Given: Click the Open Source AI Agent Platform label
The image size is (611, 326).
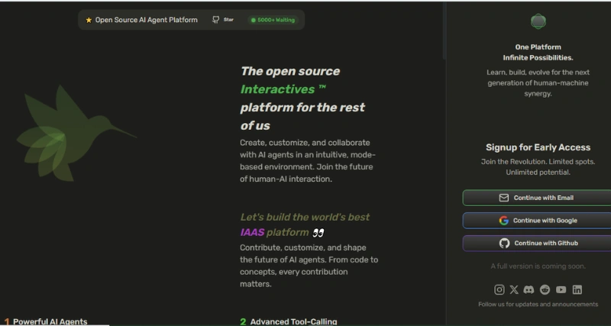Looking at the screenshot, I should pos(146,20).
